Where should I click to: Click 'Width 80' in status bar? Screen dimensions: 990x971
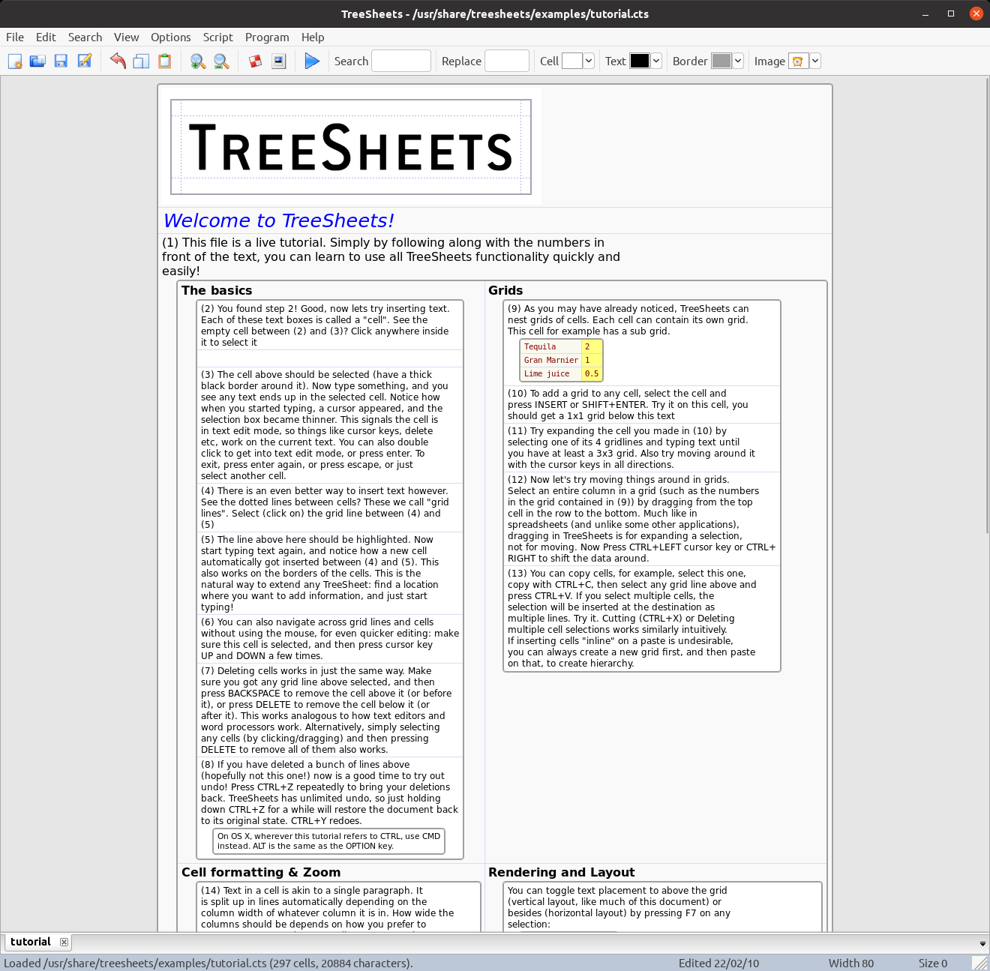coord(851,964)
